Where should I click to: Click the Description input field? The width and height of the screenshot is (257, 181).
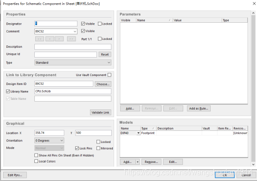click(x=73, y=47)
